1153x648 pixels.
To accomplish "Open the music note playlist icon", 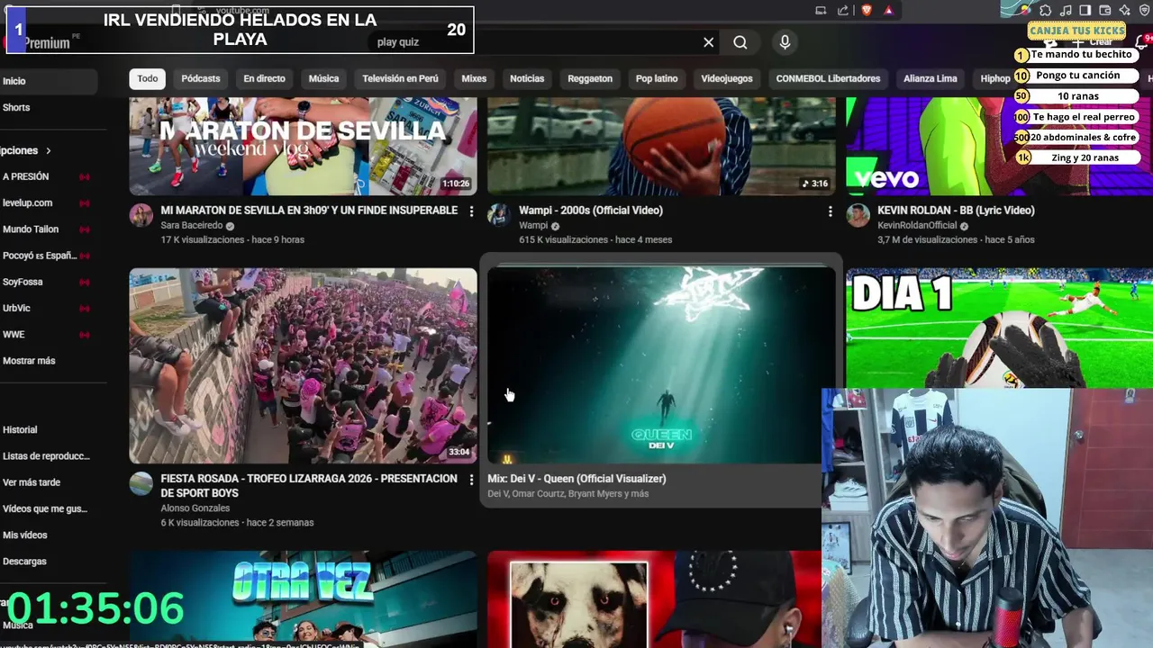I will pos(1066,11).
